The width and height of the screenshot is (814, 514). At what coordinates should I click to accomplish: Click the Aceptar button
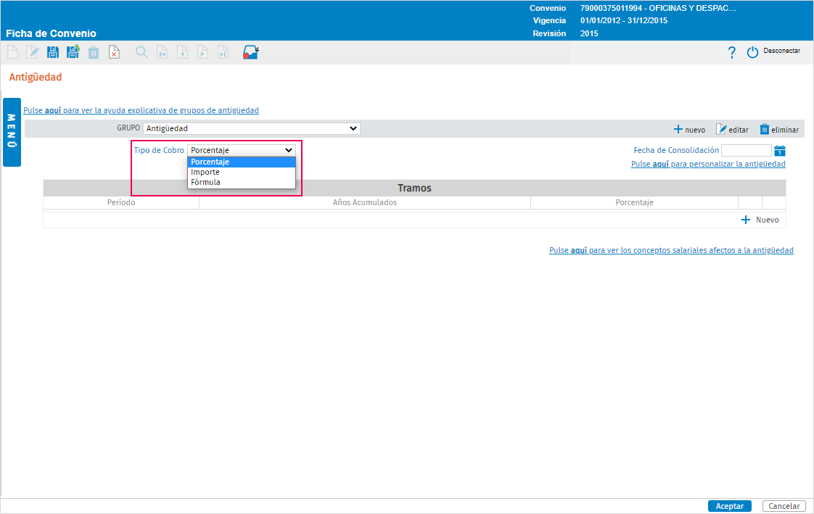point(729,506)
